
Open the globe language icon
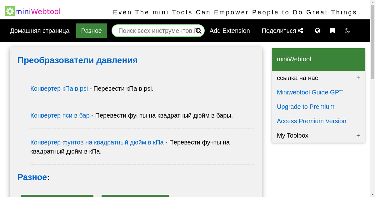click(x=317, y=31)
